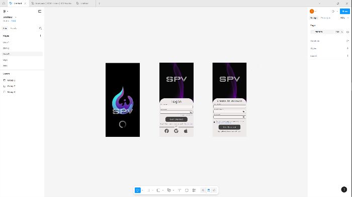
Task: Select the login screen frame on canvas
Action: point(177,100)
